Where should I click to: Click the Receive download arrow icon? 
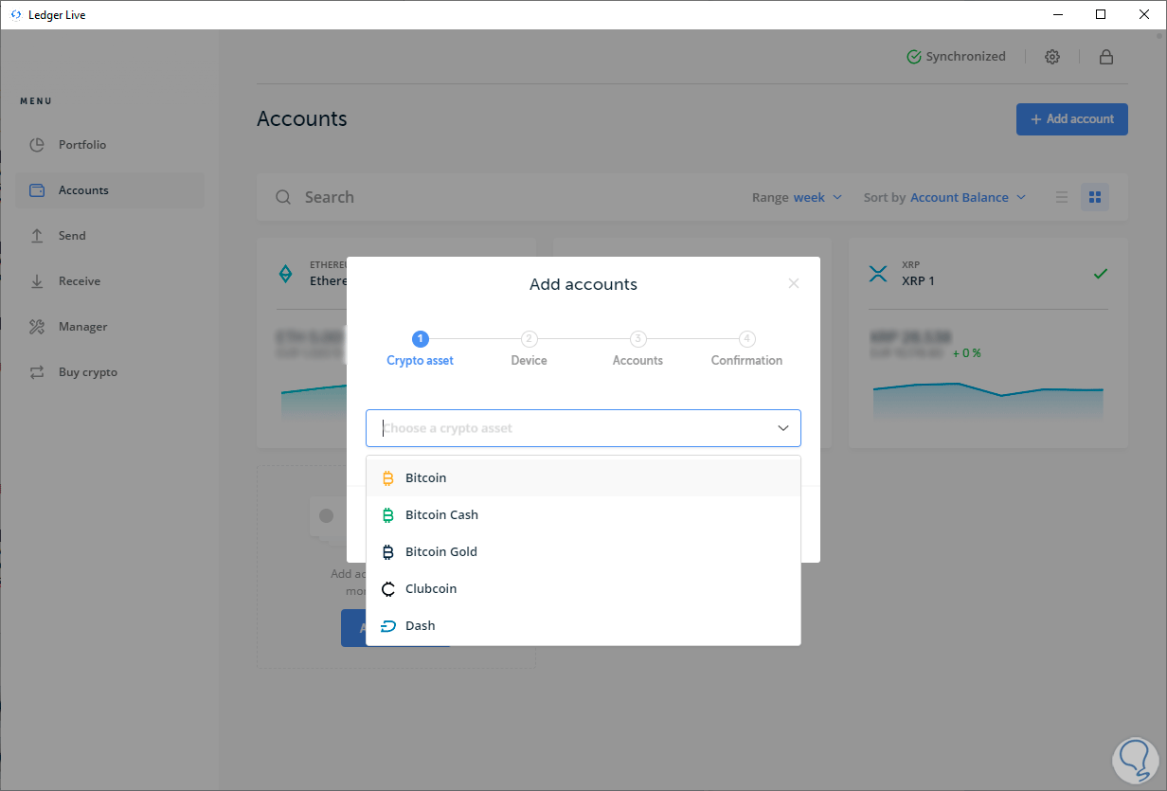click(x=37, y=281)
